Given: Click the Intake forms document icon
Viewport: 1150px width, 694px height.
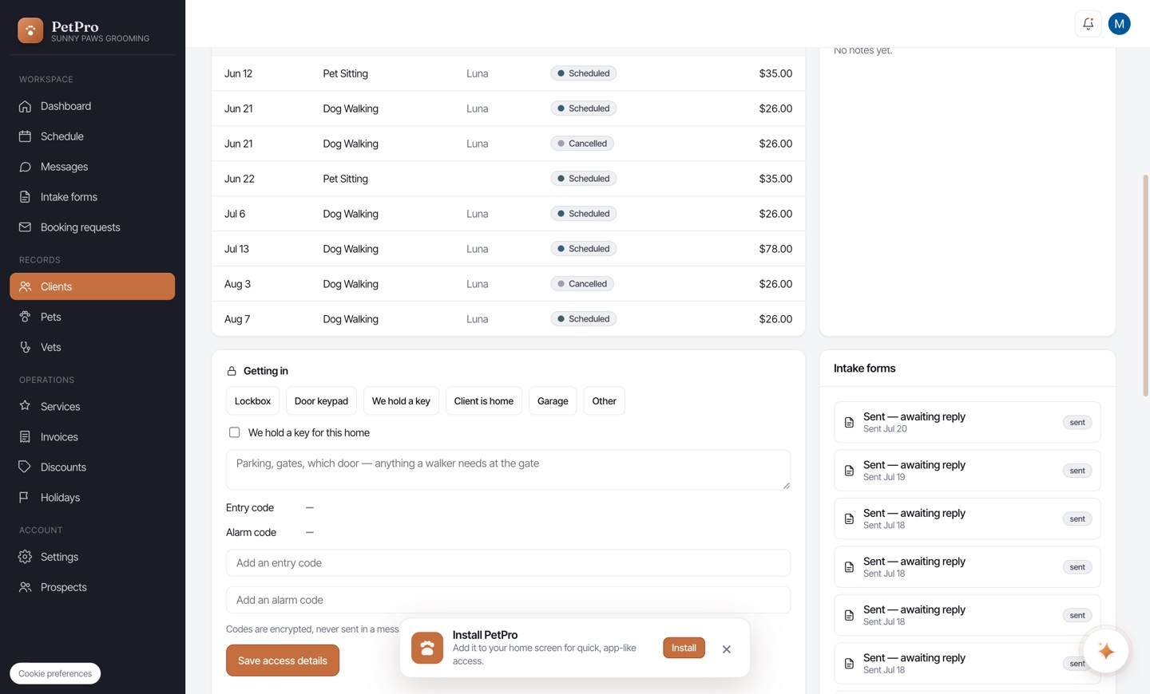Looking at the screenshot, I should (x=25, y=197).
